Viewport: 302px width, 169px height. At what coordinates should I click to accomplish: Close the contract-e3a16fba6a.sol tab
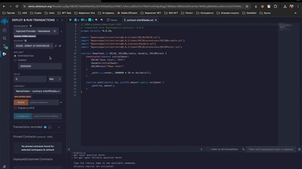point(156,20)
